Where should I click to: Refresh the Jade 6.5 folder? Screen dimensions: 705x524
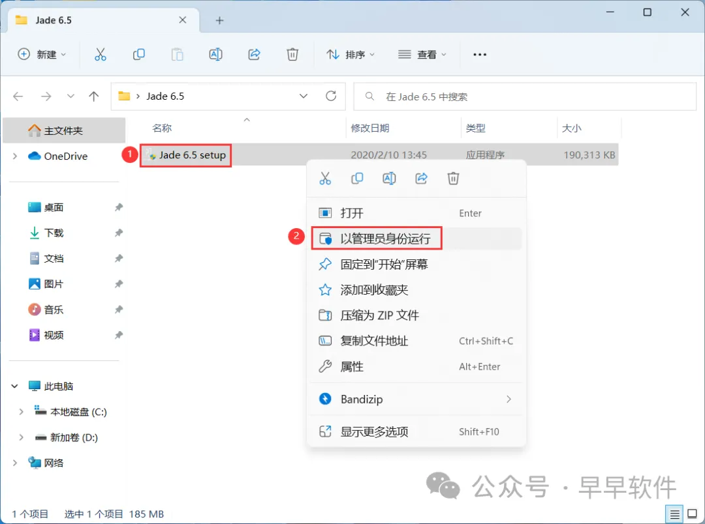(331, 96)
